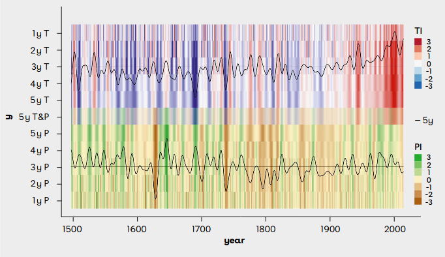Click the '3y T' axis label
This screenshot has width=445, height=257.
tap(40, 67)
